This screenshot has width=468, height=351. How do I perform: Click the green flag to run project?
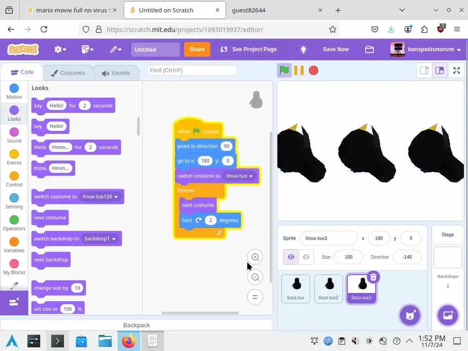click(284, 70)
